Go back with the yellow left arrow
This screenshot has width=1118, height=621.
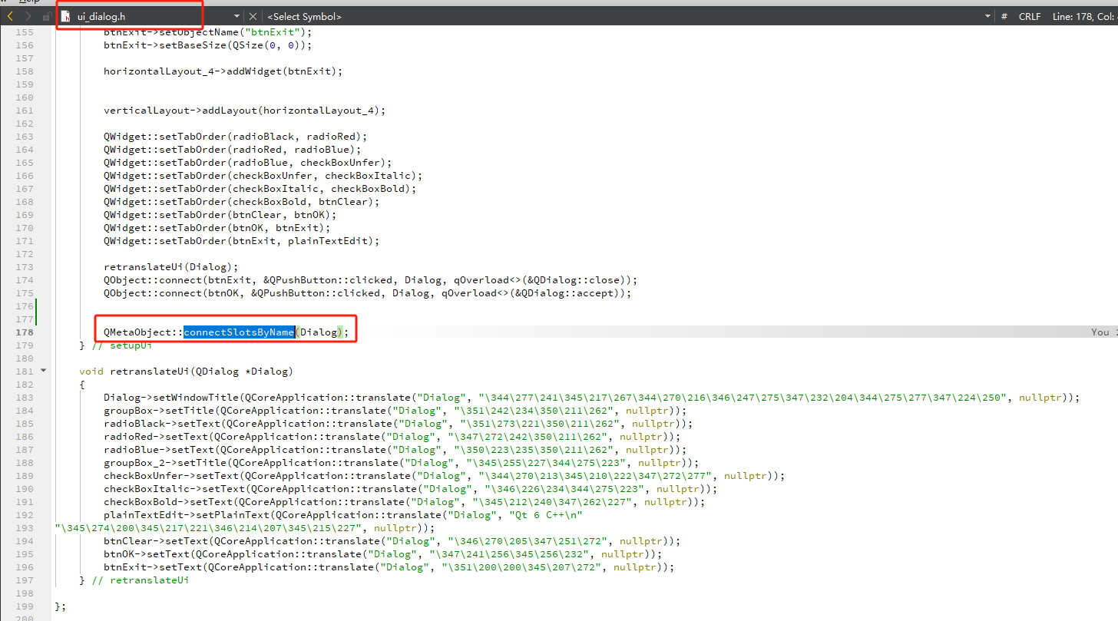[x=10, y=16]
